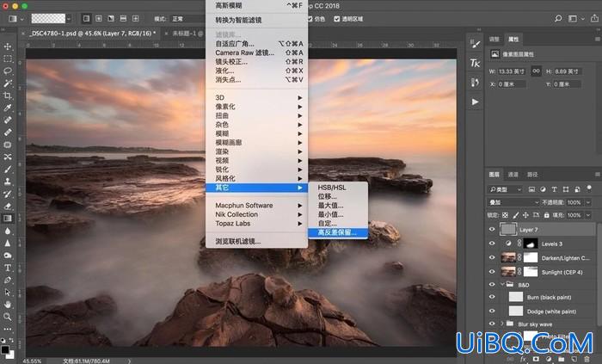Select the Move tool
The image size is (602, 364).
(7, 46)
